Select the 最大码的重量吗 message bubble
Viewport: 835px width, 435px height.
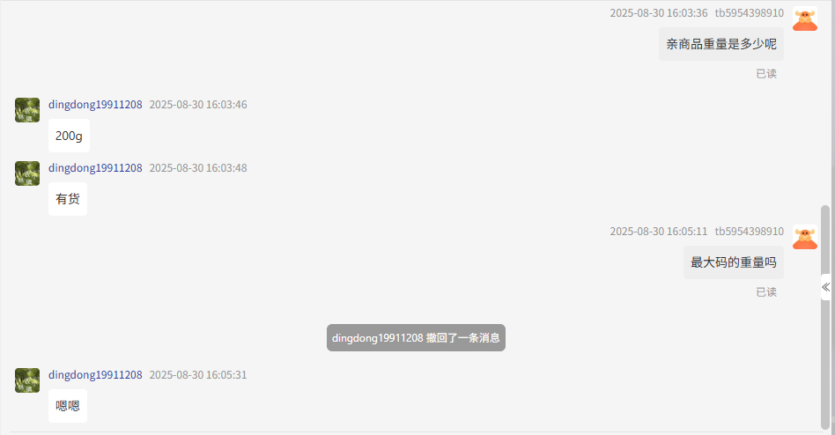point(734,262)
